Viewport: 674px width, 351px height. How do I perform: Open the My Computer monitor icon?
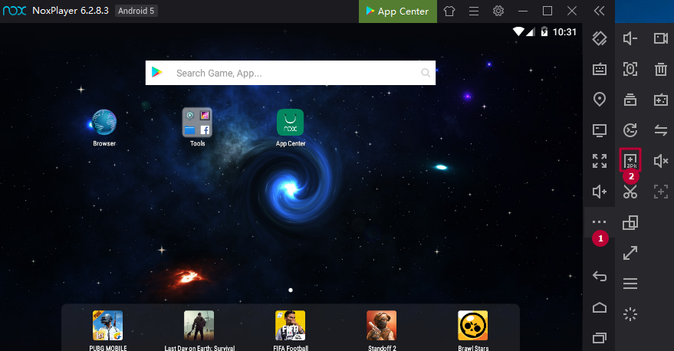(599, 130)
